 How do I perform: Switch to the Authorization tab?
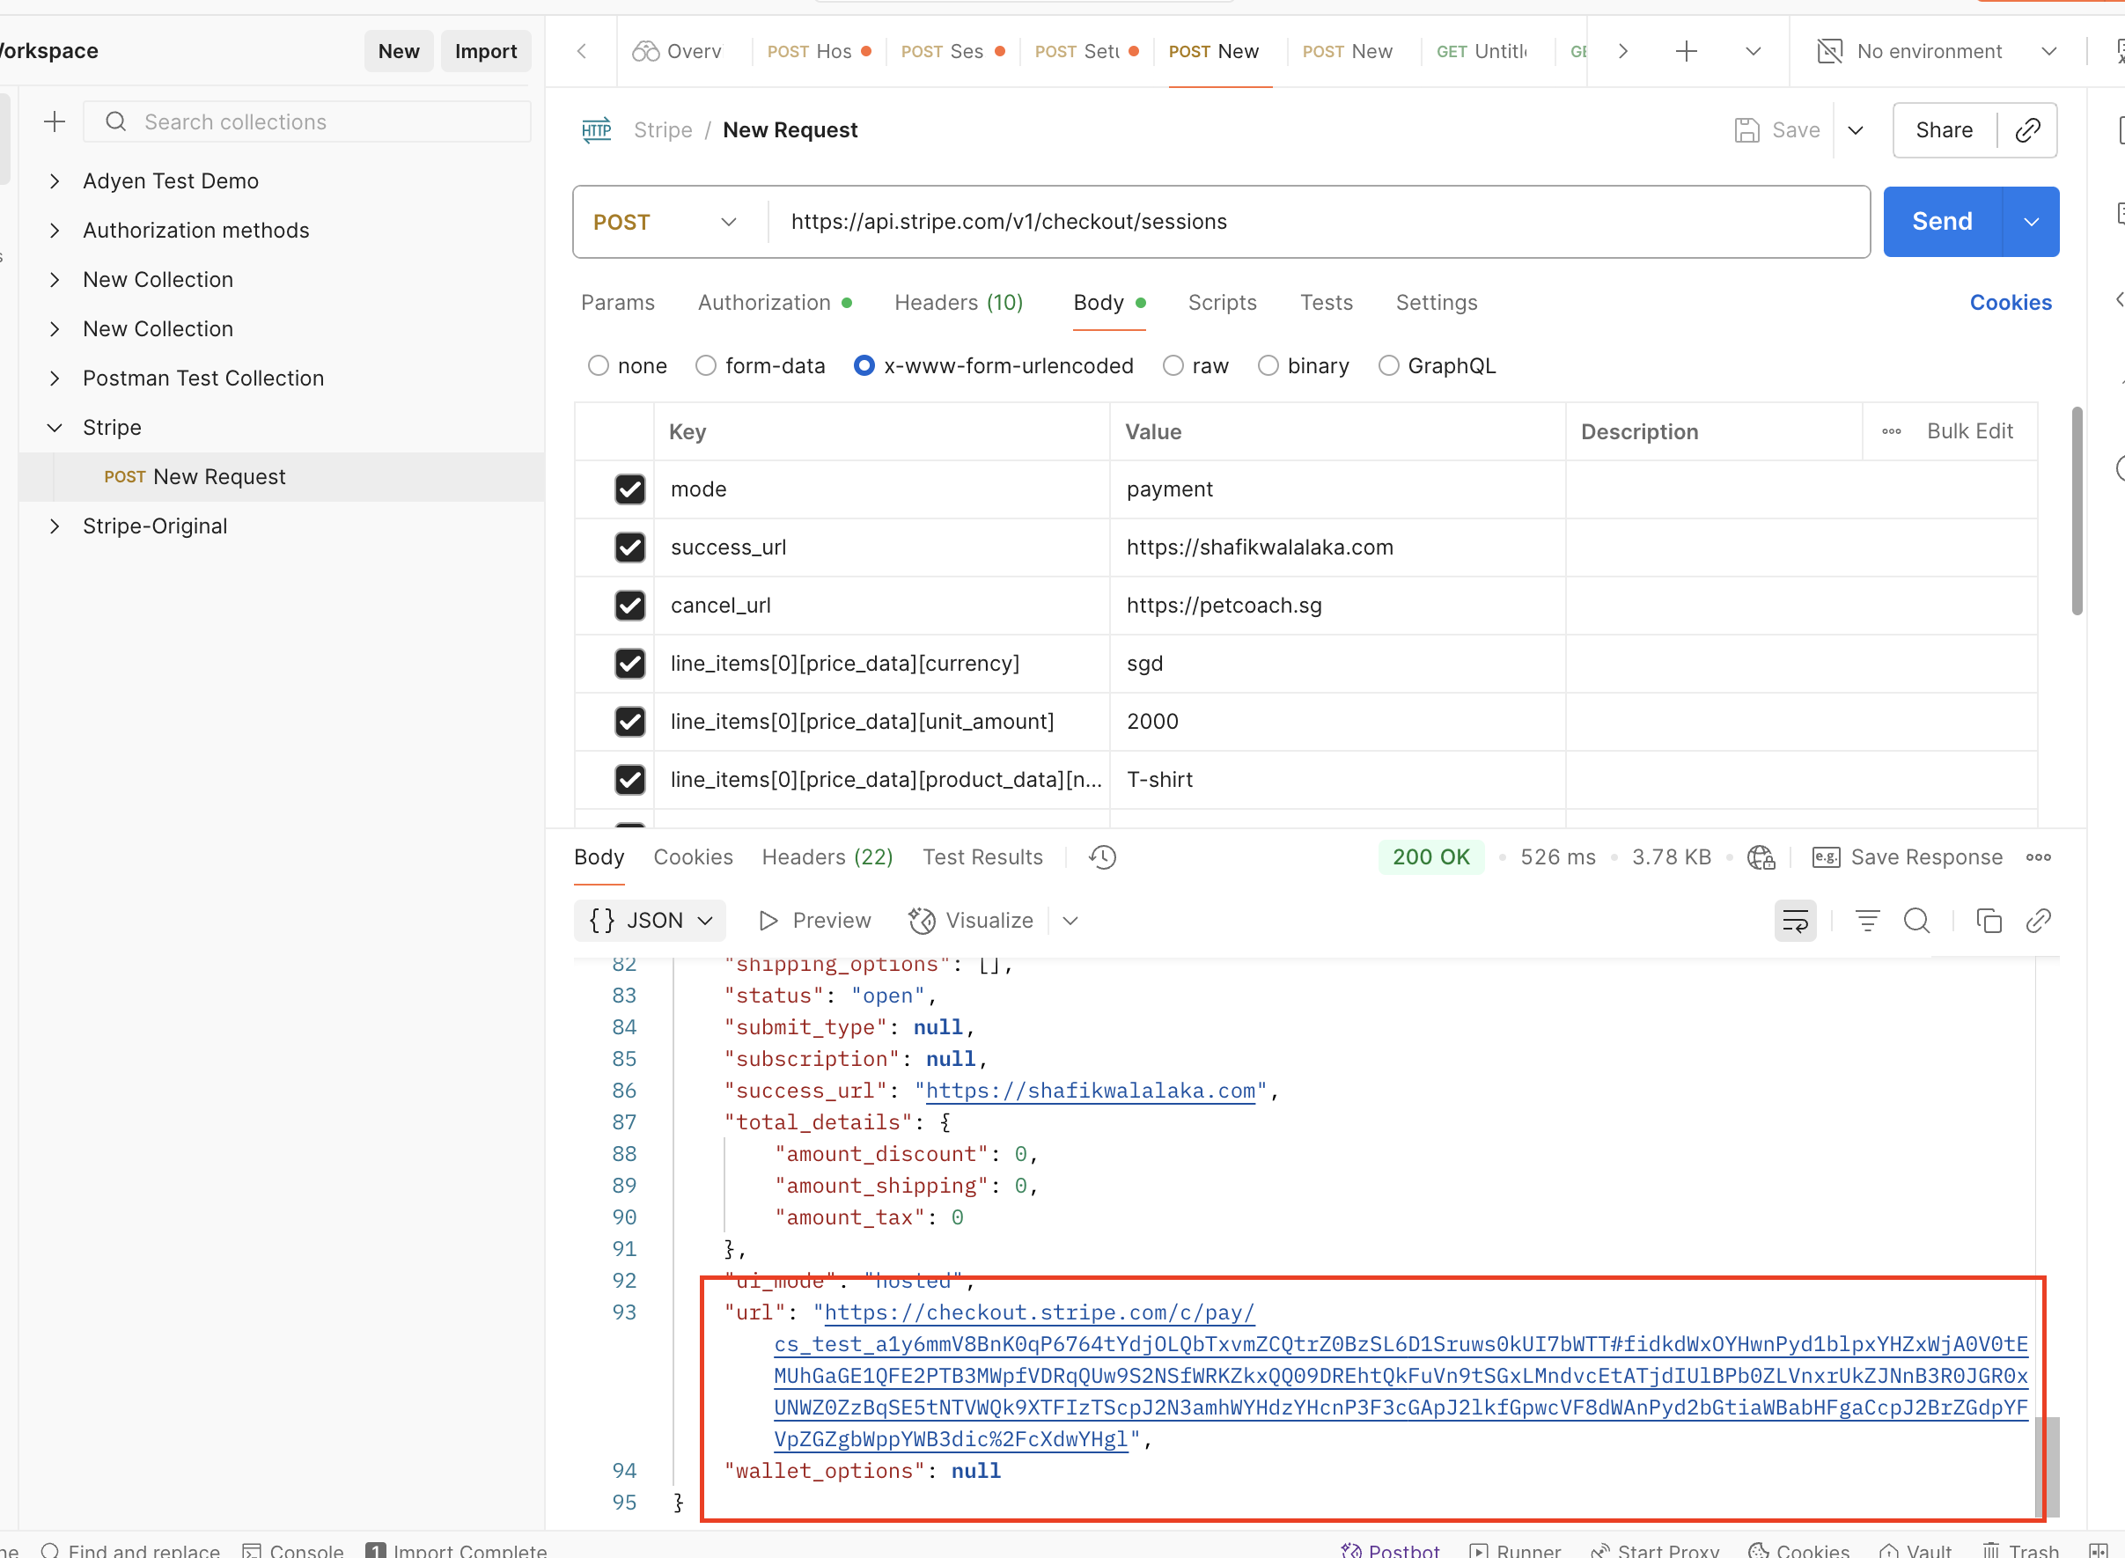775,303
